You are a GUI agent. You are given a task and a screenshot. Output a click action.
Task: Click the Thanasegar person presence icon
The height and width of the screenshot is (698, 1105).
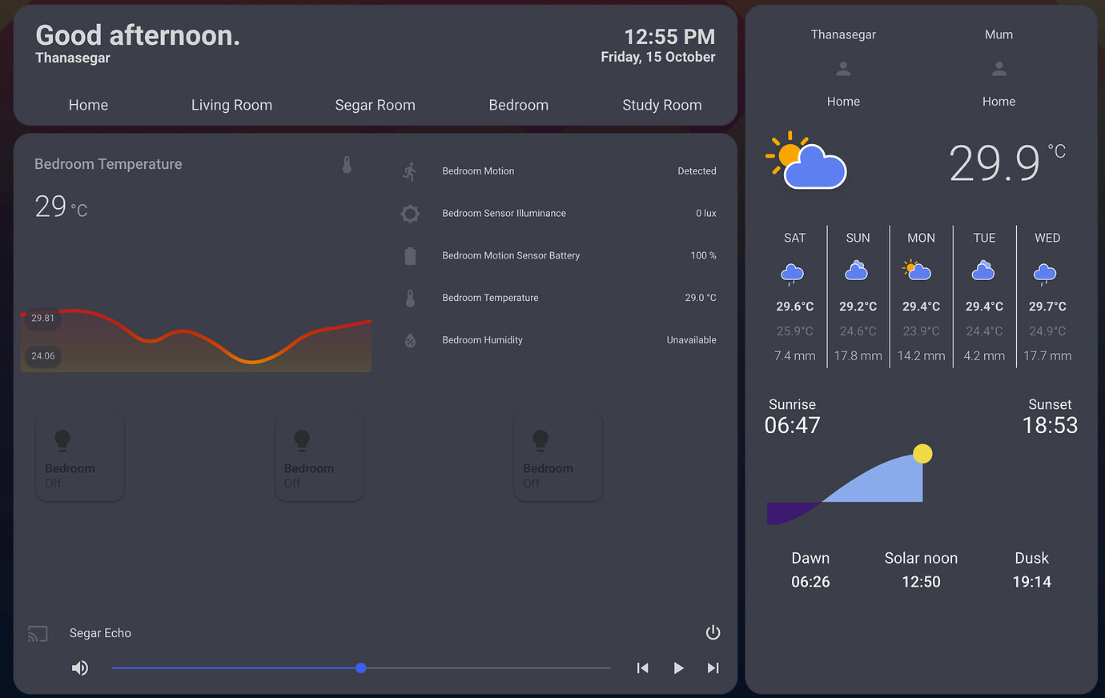(843, 68)
